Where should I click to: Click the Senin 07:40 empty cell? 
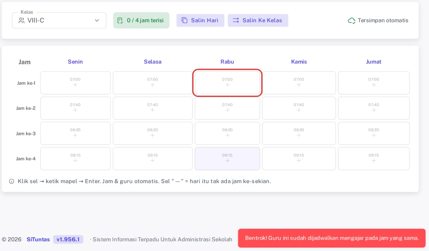(75, 108)
